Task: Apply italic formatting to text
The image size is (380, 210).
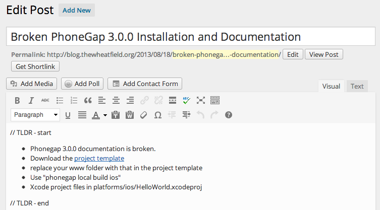Action: pos(31,100)
